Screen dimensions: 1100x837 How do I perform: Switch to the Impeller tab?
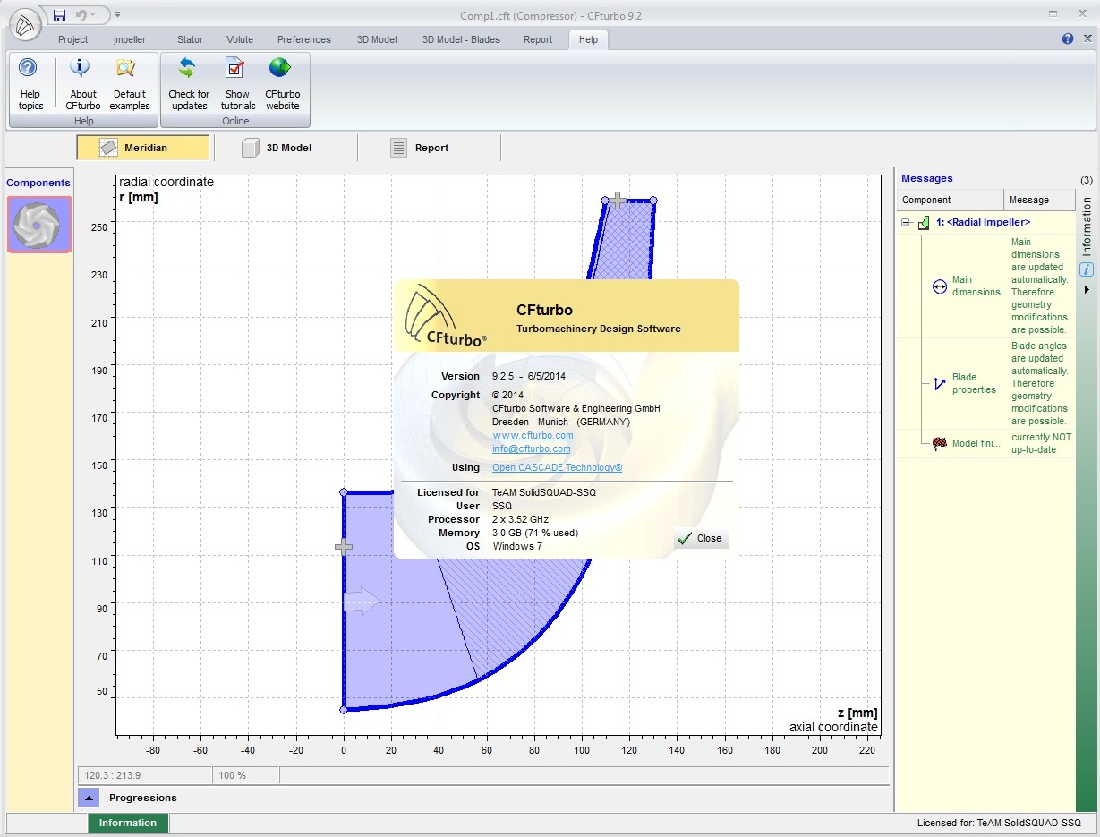(x=130, y=39)
